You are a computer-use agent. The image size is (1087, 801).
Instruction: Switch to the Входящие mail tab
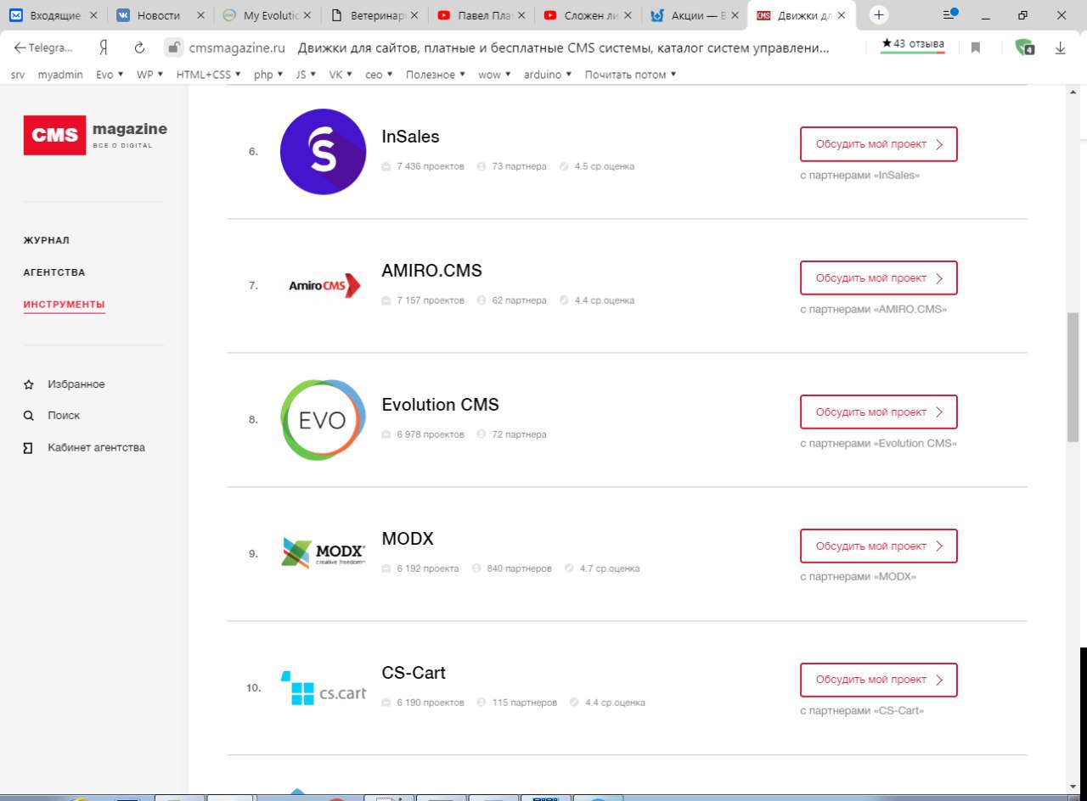pyautogui.click(x=53, y=15)
